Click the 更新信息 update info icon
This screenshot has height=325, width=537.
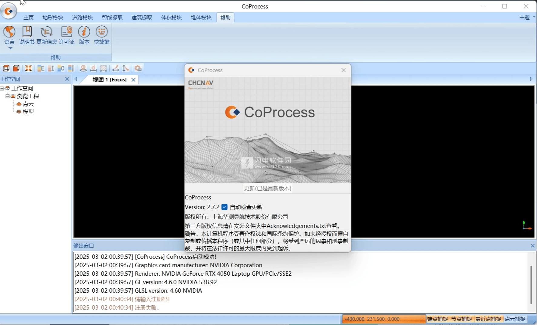(47, 31)
